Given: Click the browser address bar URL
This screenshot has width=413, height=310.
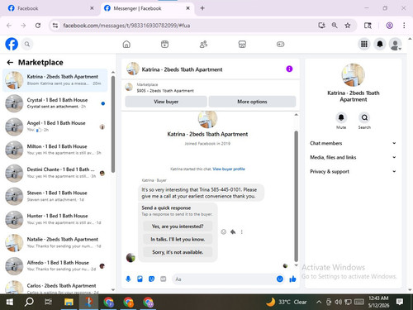Looking at the screenshot, I should [x=126, y=26].
